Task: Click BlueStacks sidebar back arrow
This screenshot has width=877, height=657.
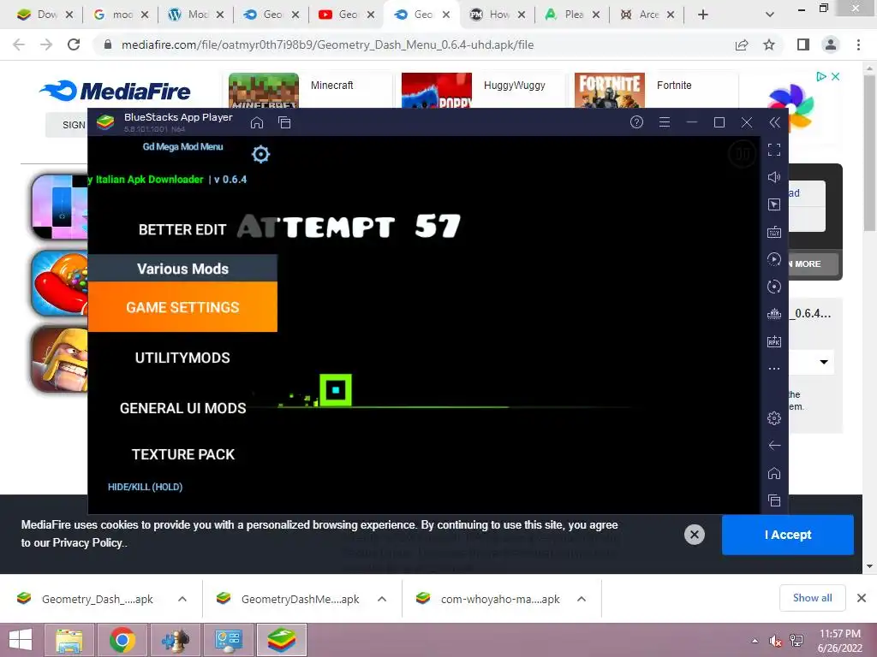Action: (774, 445)
